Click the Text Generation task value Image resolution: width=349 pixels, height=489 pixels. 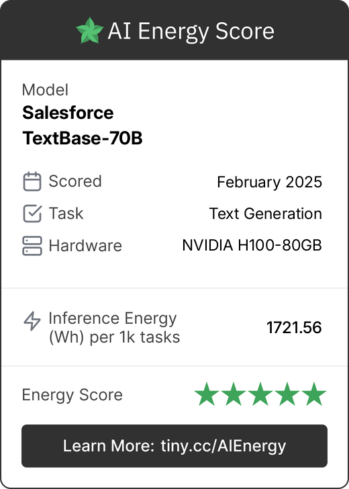pos(266,214)
